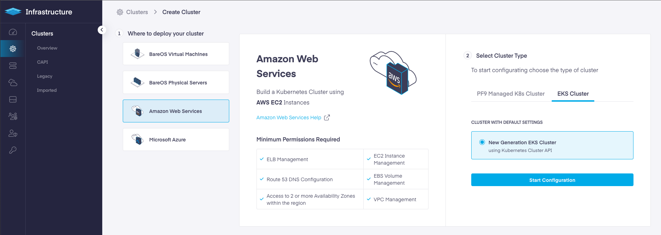Click the storage drive sidebar icon

point(13,100)
